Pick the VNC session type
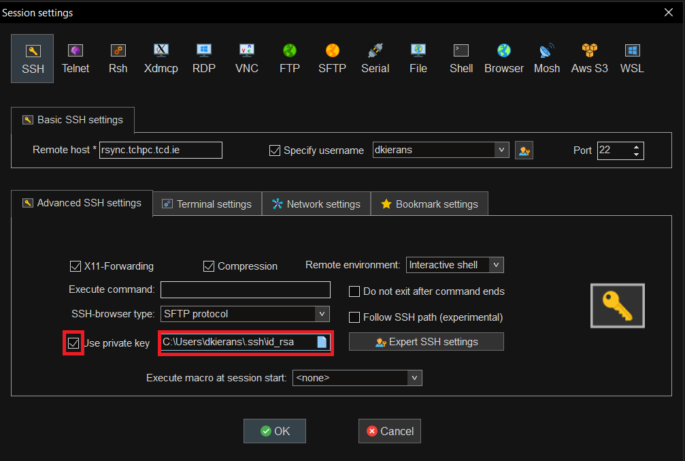 pyautogui.click(x=246, y=58)
